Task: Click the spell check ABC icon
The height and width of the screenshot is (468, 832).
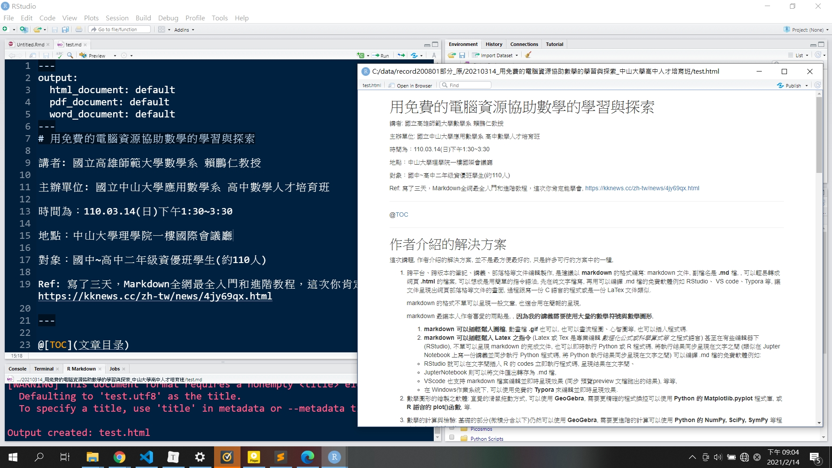Action: pos(59,55)
